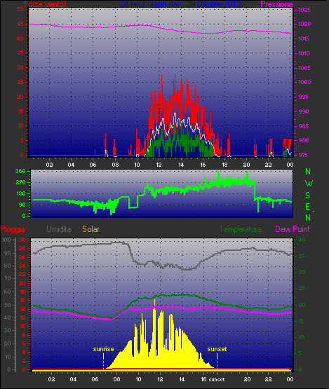Click the 360 degree axis label
This screenshot has width=329, height=389.
20,171
